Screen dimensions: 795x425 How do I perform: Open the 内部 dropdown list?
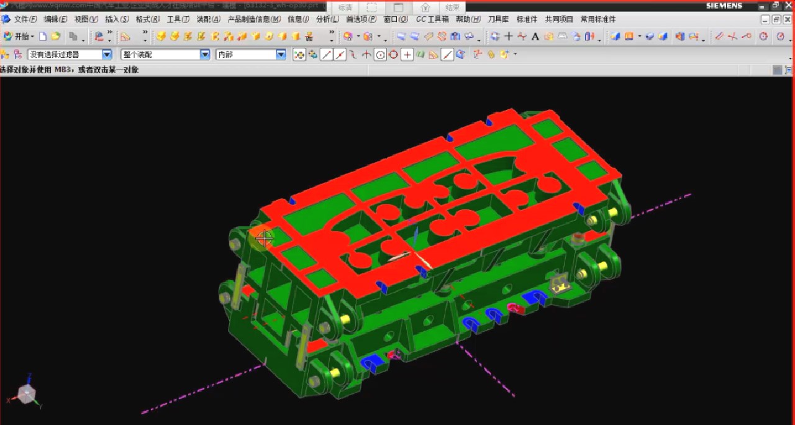point(281,55)
